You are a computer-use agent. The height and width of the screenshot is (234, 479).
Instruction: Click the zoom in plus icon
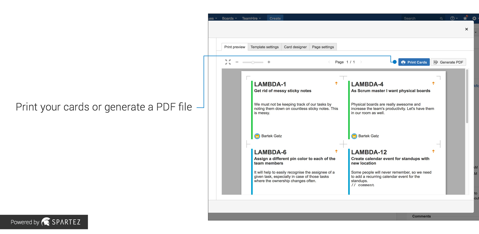point(269,62)
